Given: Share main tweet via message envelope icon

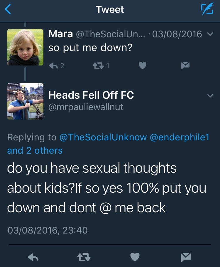Looking at the screenshot, I should click(186, 257).
